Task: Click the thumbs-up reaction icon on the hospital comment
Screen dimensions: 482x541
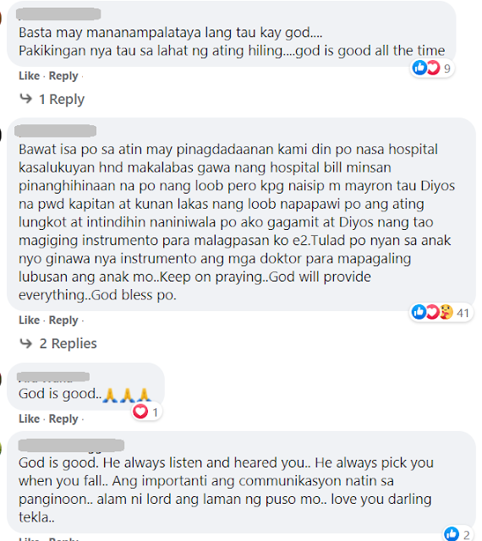Action: coord(419,312)
